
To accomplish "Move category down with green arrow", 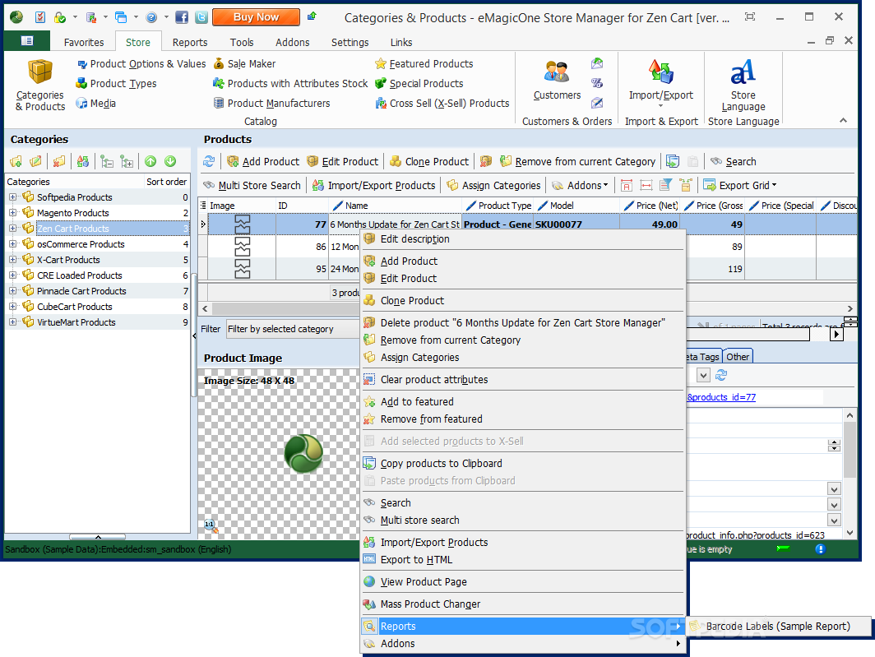I will tap(170, 161).
